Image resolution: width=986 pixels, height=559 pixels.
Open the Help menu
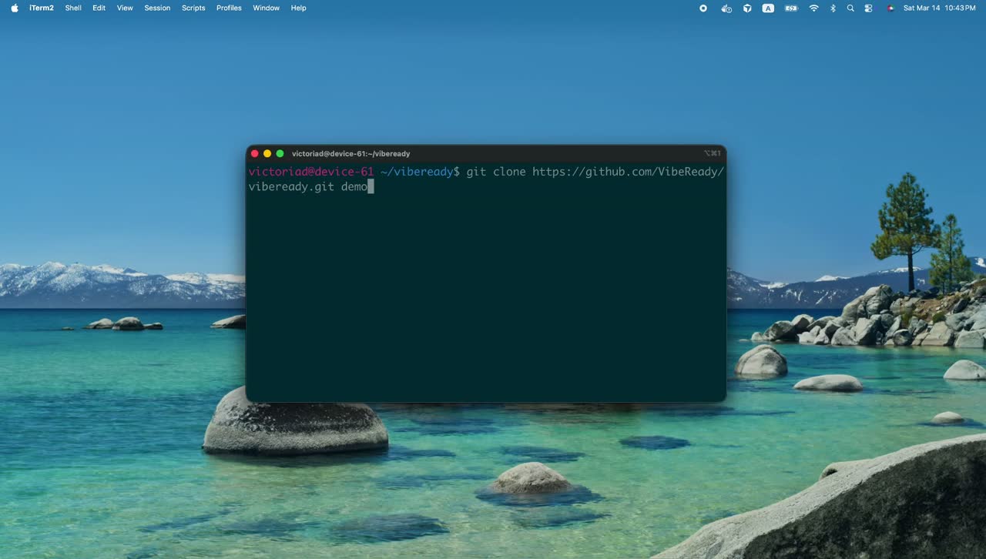[x=299, y=8]
